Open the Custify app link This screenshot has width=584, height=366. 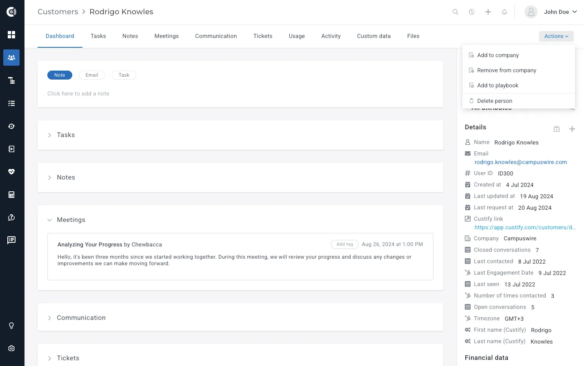pyautogui.click(x=525, y=227)
